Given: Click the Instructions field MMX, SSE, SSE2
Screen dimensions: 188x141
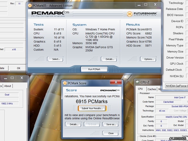Looking at the screenshot, I should point(172,130).
